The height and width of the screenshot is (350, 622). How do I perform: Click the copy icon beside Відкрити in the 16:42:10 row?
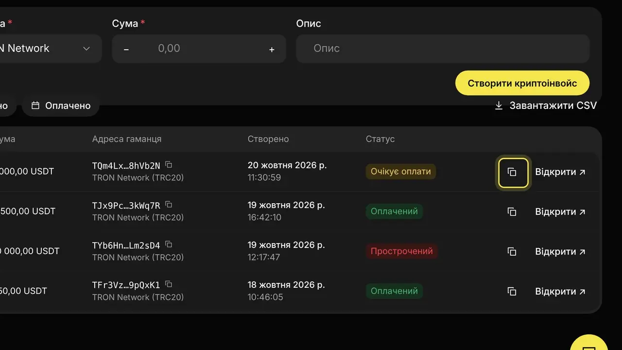[x=512, y=212]
